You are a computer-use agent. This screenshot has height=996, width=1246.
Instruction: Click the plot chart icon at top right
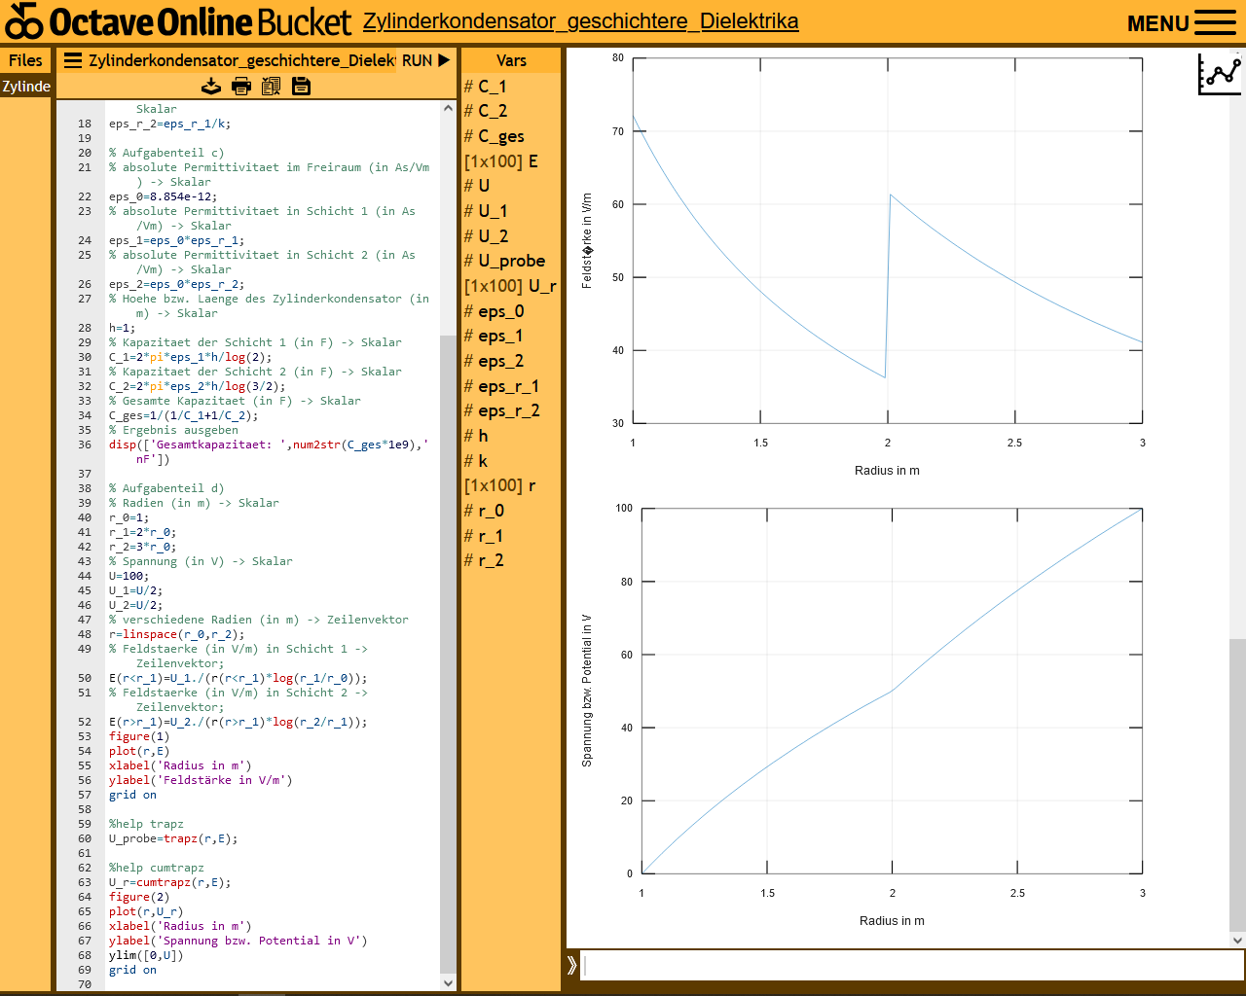tap(1219, 74)
